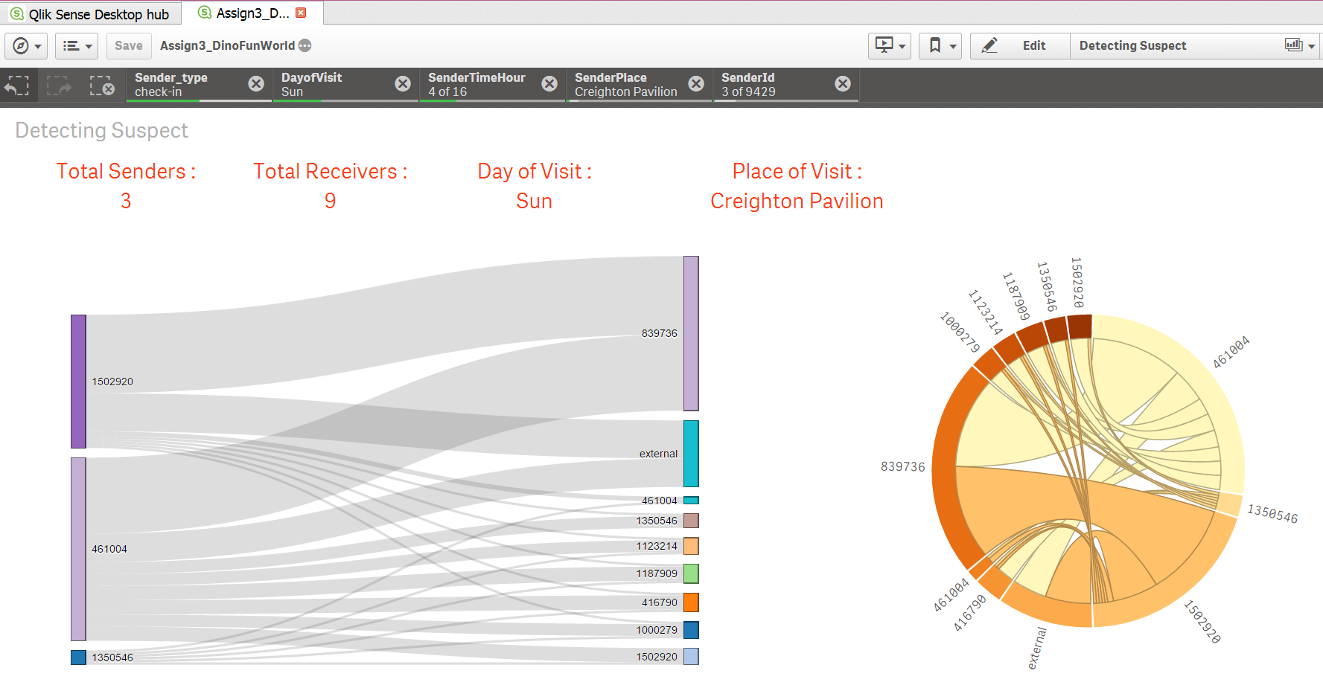Viewport: 1323px width, 688px height.
Task: Click the app info ellipsis icon
Action: [x=305, y=45]
